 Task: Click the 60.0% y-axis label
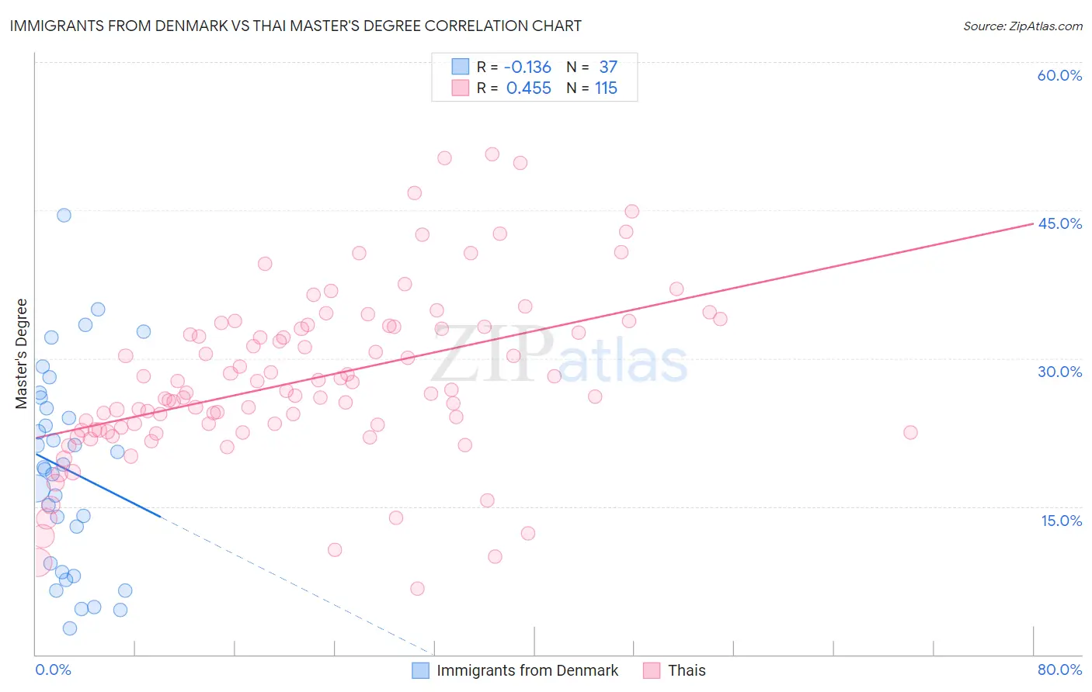[x=1059, y=75]
